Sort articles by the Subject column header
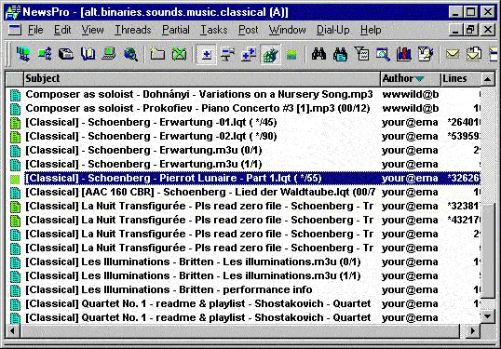Image resolution: width=501 pixels, height=349 pixels. pos(202,78)
